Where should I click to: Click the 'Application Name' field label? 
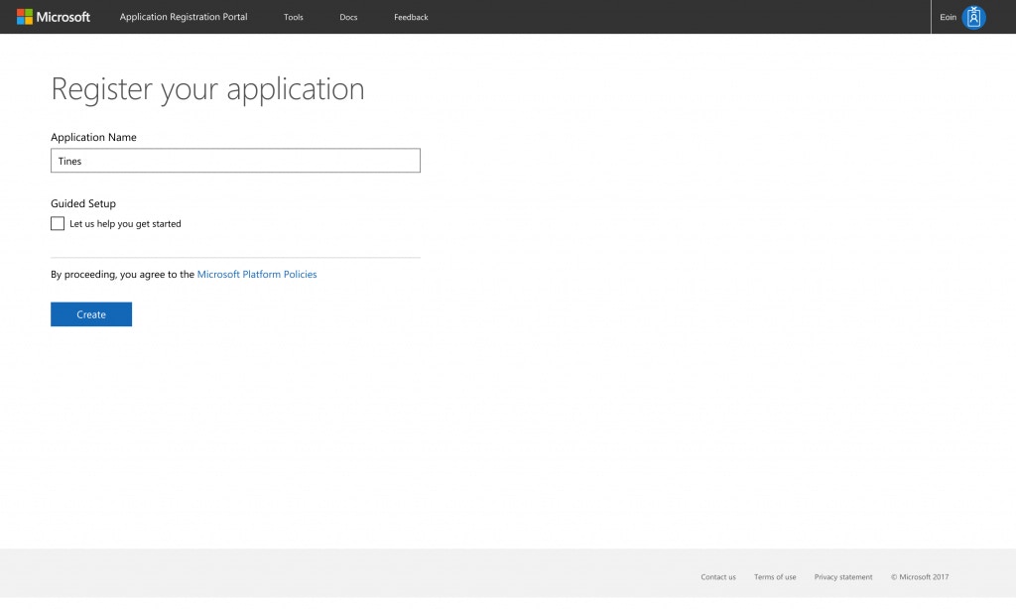point(93,137)
